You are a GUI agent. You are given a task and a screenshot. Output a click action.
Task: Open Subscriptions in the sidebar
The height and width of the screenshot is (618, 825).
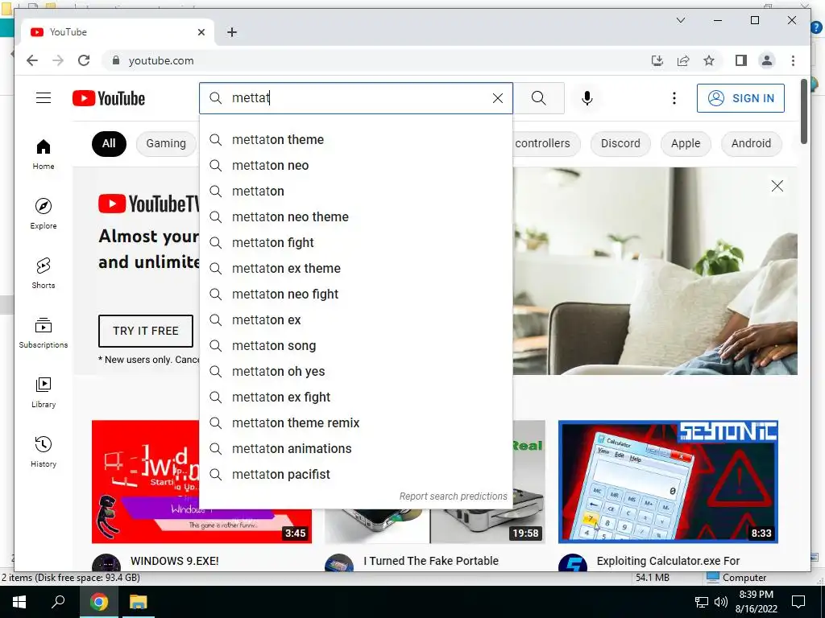click(44, 333)
